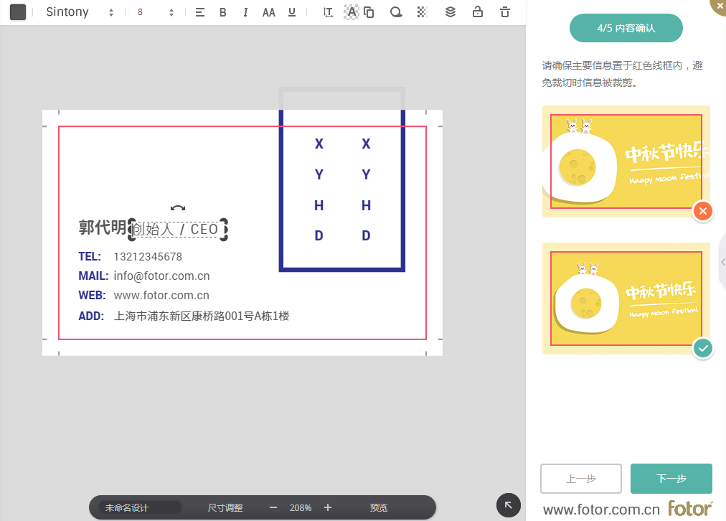Select the MAIL: label

[93, 276]
